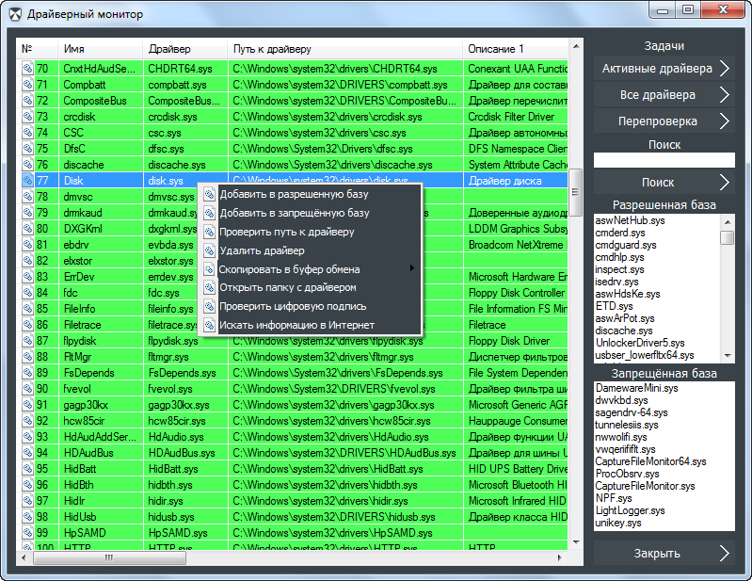
Task: Click the icon beside 'Удалить драйвер' menu entry
Action: [210, 250]
